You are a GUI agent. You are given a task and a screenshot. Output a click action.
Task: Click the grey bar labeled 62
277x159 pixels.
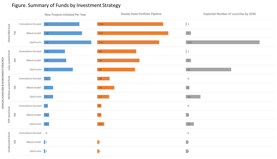point(208,70)
